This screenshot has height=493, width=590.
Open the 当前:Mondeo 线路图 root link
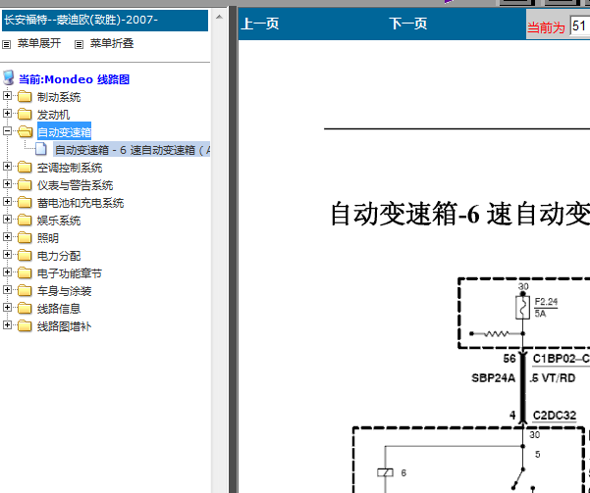pyautogui.click(x=75, y=79)
